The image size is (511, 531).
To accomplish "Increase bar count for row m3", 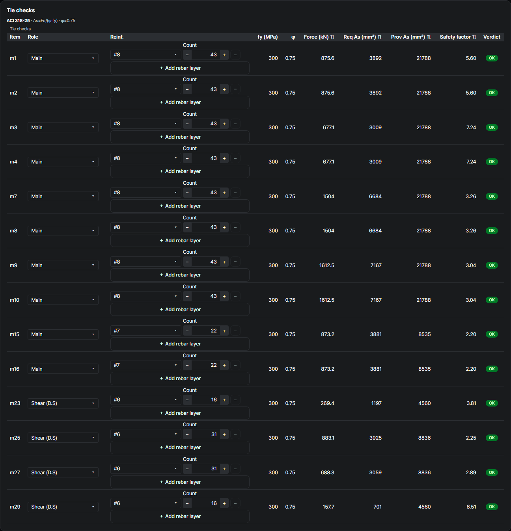I will point(224,124).
